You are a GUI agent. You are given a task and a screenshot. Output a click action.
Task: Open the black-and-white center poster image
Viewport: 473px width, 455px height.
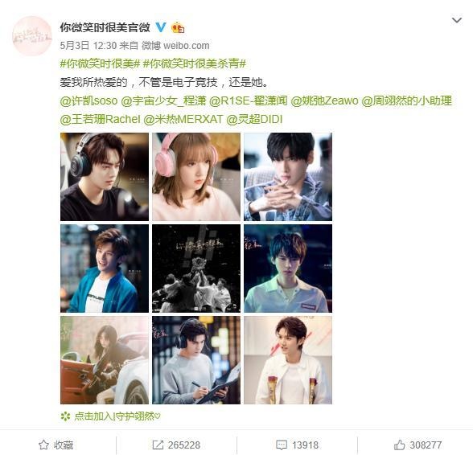[196, 268]
